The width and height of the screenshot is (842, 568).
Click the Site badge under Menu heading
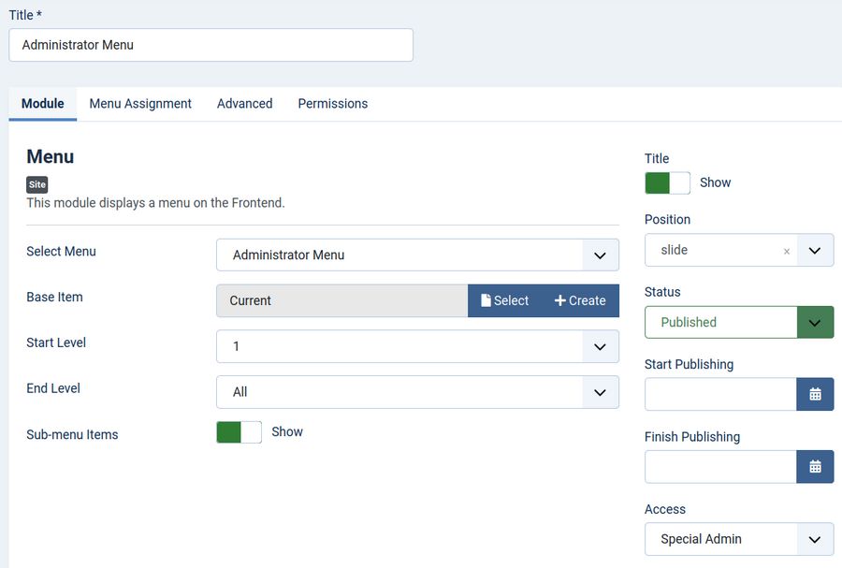point(37,184)
